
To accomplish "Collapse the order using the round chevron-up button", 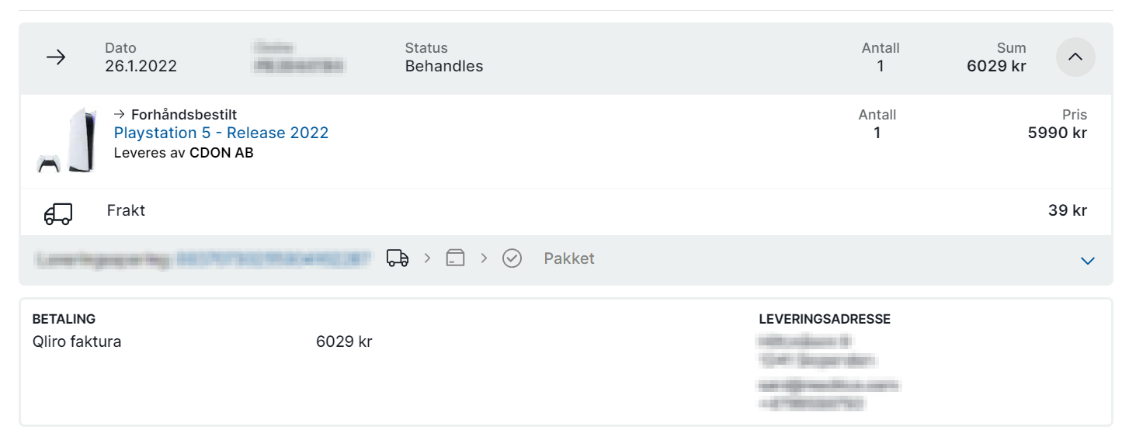I will [1075, 57].
